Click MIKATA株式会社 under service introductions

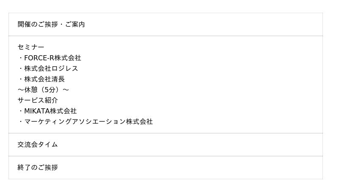pos(50,111)
